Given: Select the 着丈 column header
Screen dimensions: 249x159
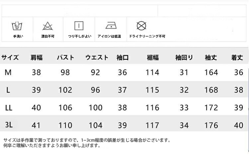Looking at the screenshot, I should [x=237, y=57].
